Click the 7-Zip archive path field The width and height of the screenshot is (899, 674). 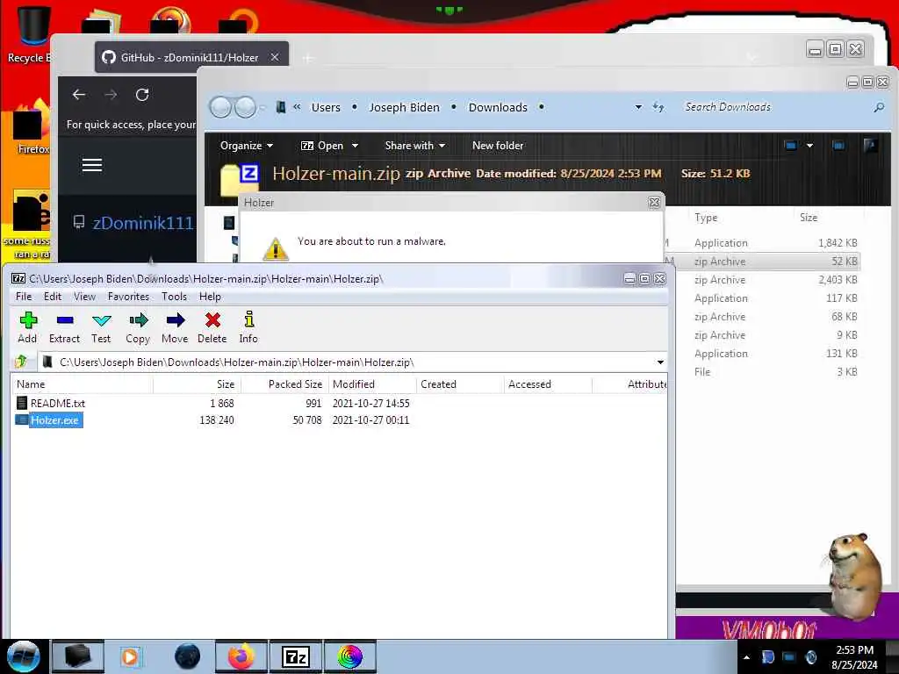click(x=352, y=362)
